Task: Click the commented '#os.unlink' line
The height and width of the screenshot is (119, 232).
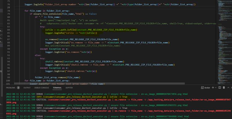Action: coord(83,46)
